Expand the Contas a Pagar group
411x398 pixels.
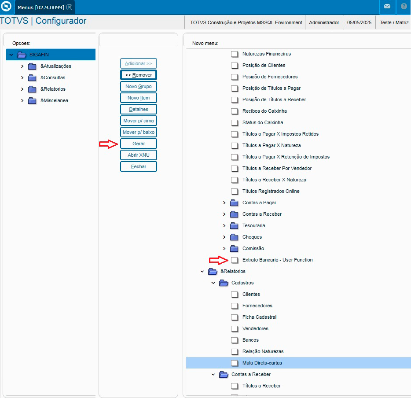224,203
